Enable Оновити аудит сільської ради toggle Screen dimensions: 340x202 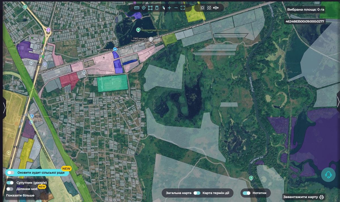[11, 172]
